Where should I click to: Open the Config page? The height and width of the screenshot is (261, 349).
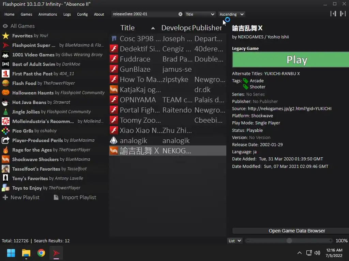82,14
